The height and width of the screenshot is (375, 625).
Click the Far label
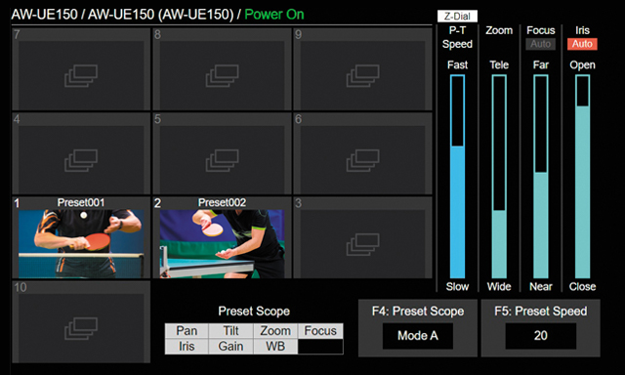point(541,65)
